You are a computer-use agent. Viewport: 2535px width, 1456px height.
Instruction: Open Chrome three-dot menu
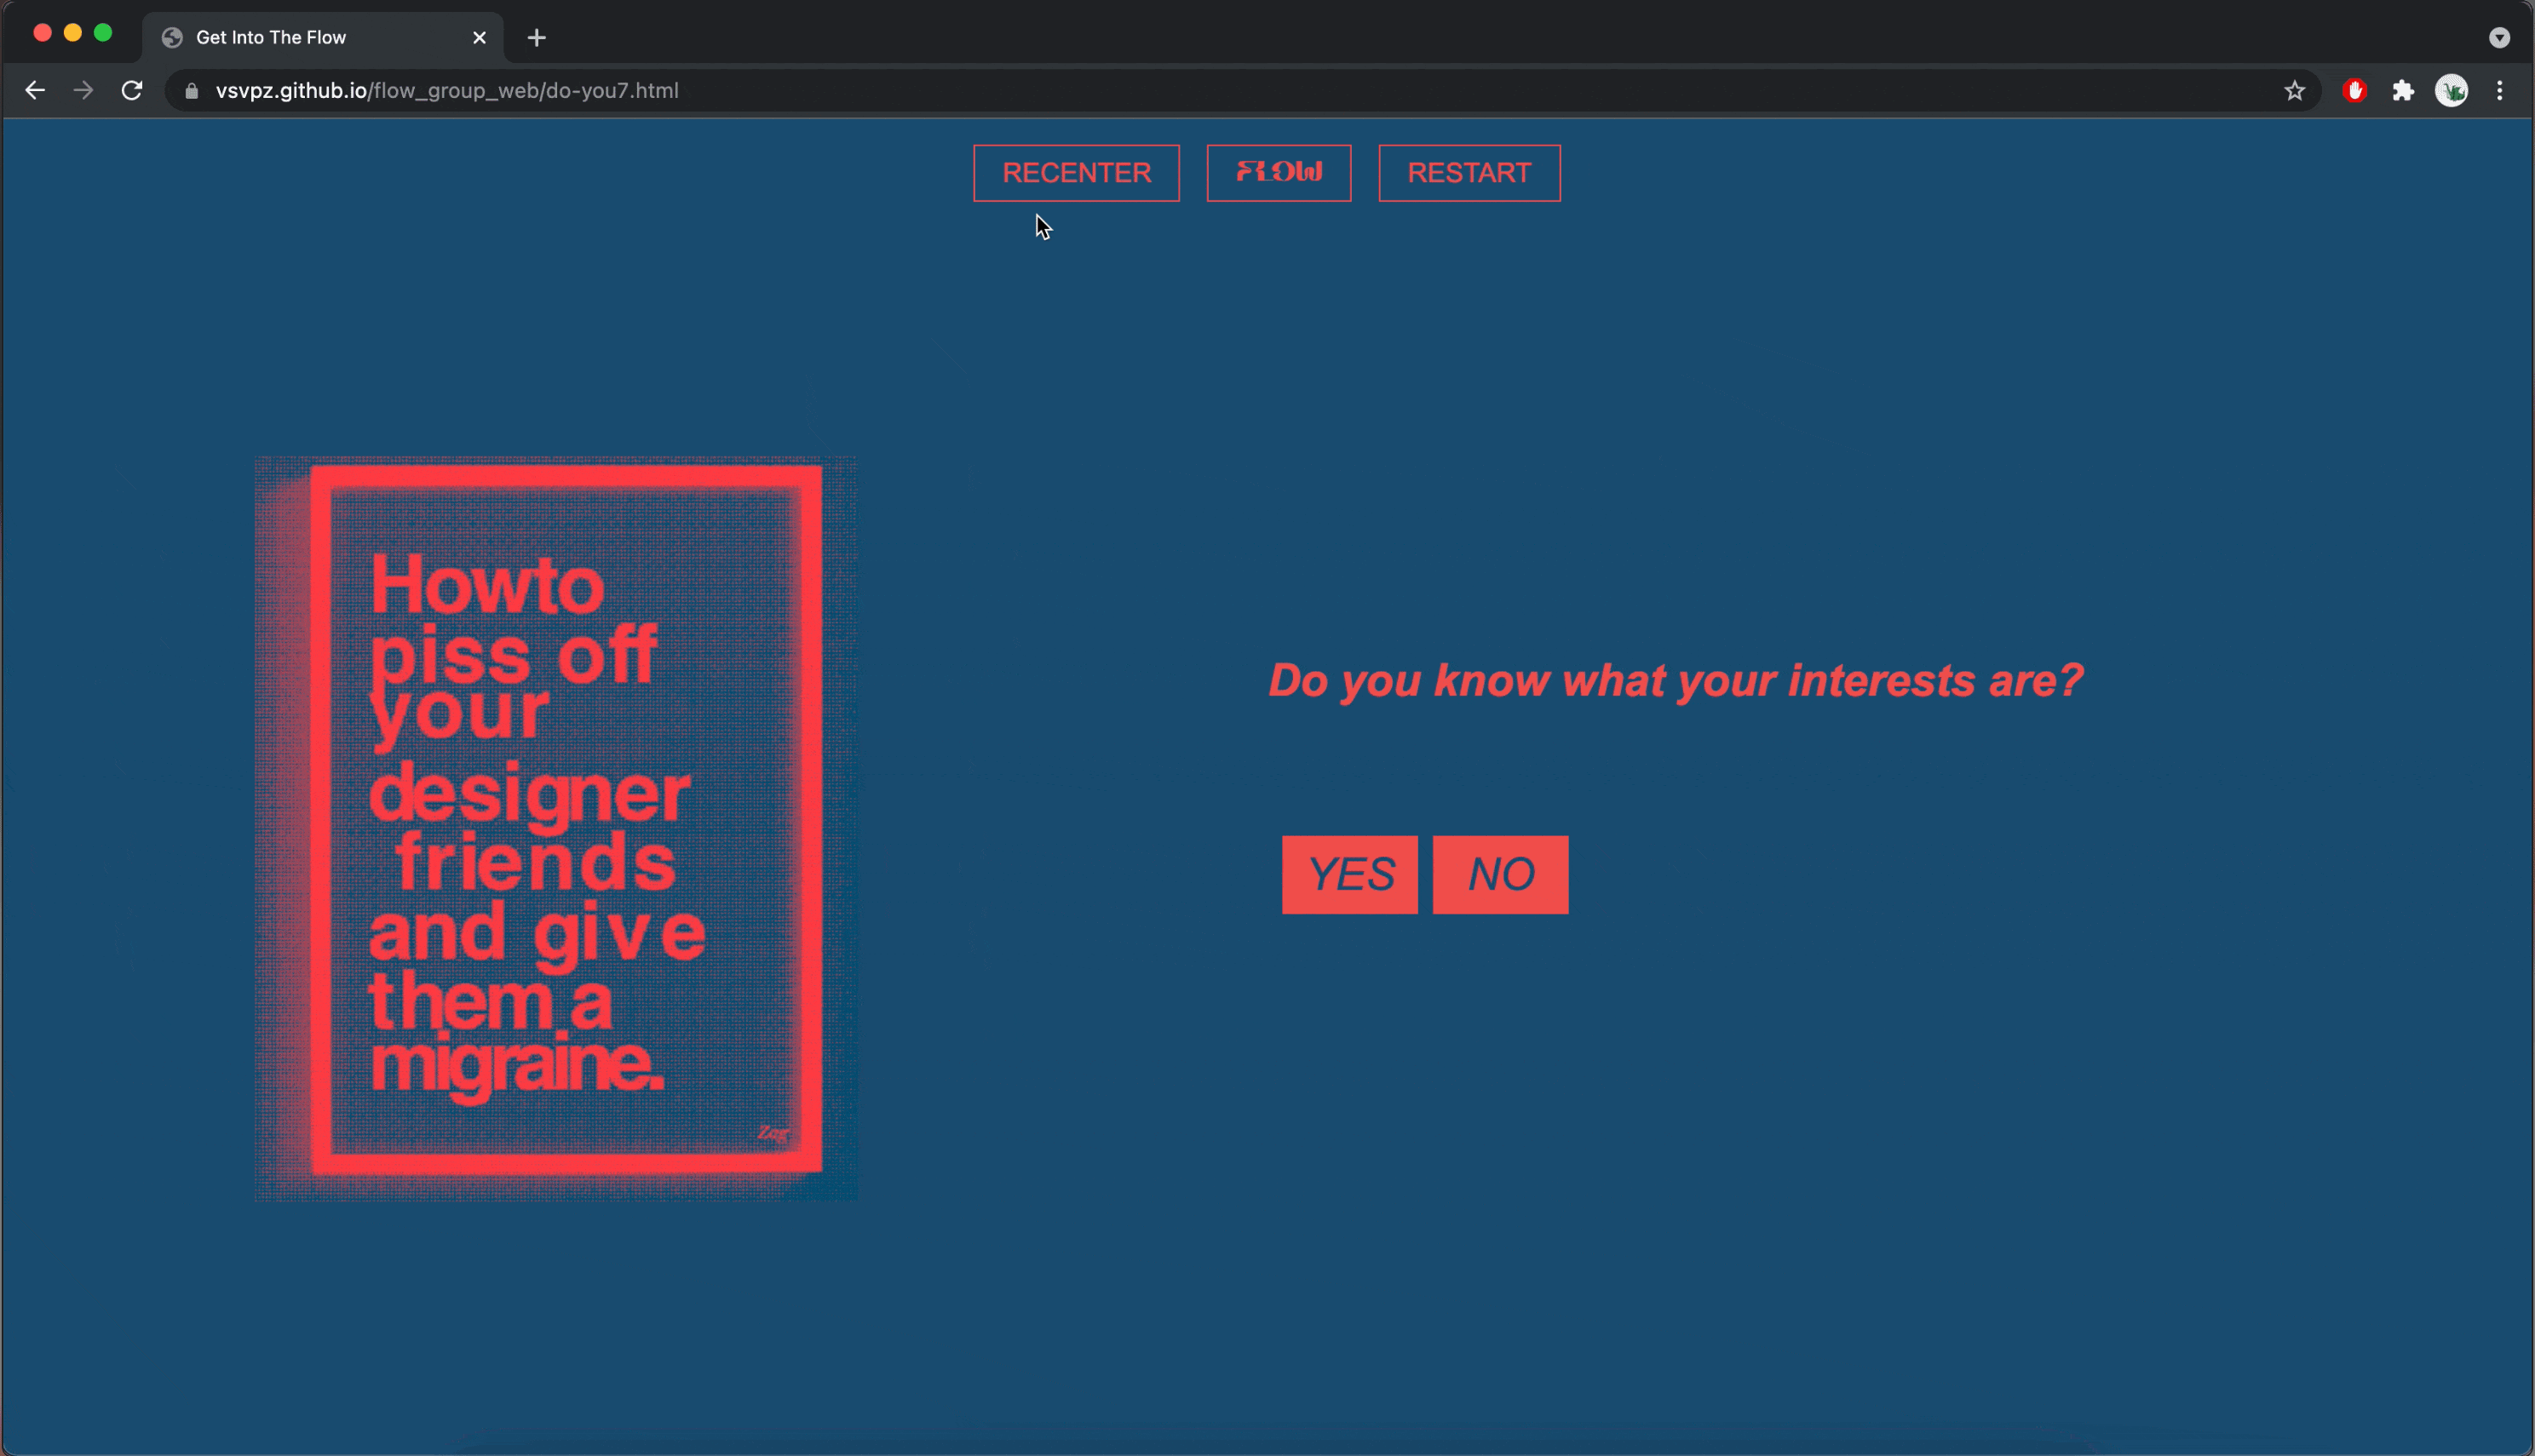[x=2499, y=91]
